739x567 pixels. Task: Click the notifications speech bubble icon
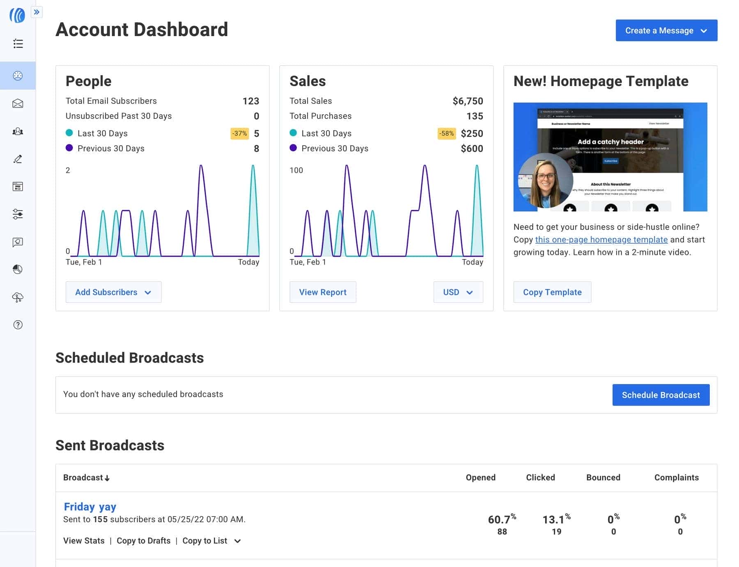pyautogui.click(x=18, y=242)
